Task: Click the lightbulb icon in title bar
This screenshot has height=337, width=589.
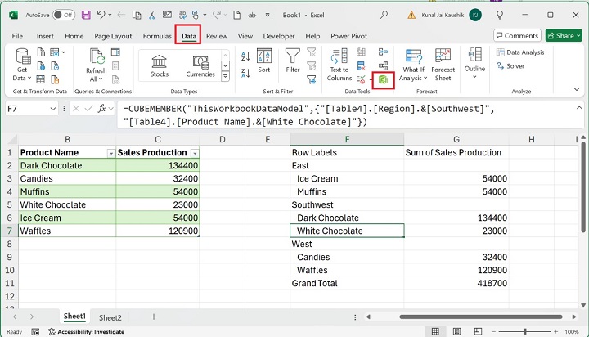Action: pyautogui.click(x=500, y=15)
